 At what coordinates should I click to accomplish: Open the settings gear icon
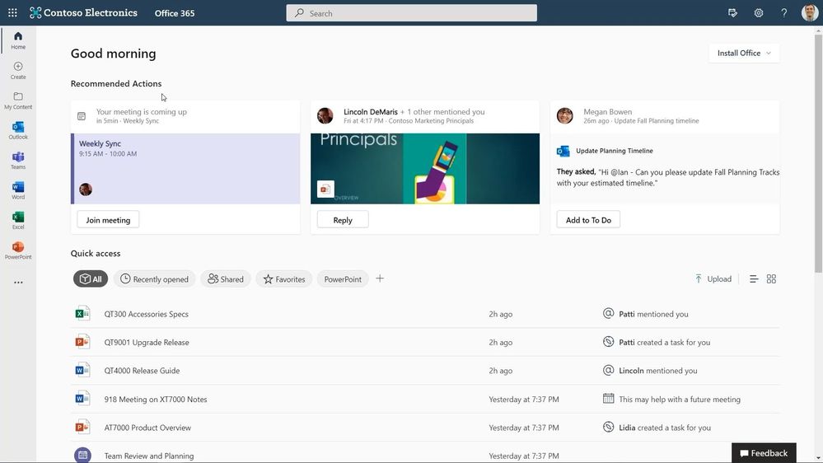click(759, 13)
